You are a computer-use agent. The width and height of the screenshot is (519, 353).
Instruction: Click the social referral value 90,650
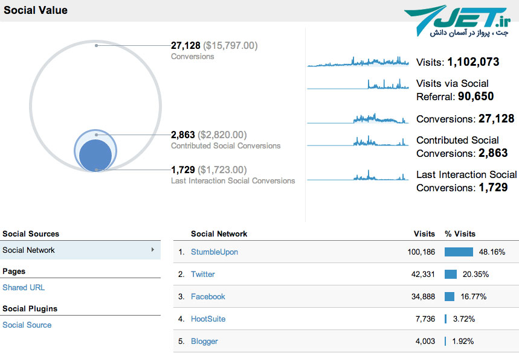click(x=476, y=96)
